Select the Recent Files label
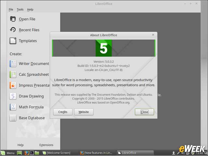This screenshot has height=156, width=208. [x=29, y=30]
